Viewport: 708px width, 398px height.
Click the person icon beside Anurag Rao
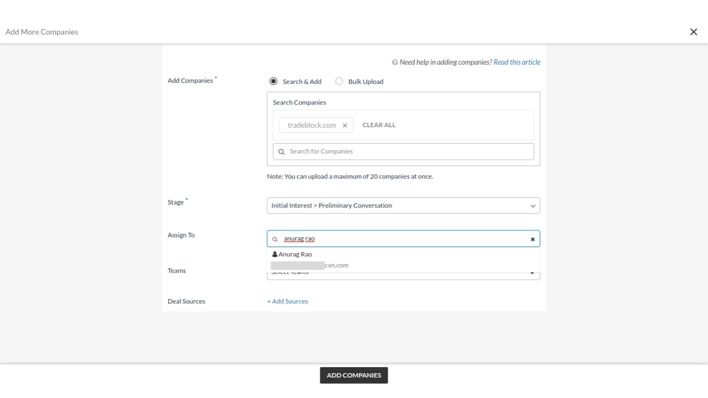tap(275, 254)
